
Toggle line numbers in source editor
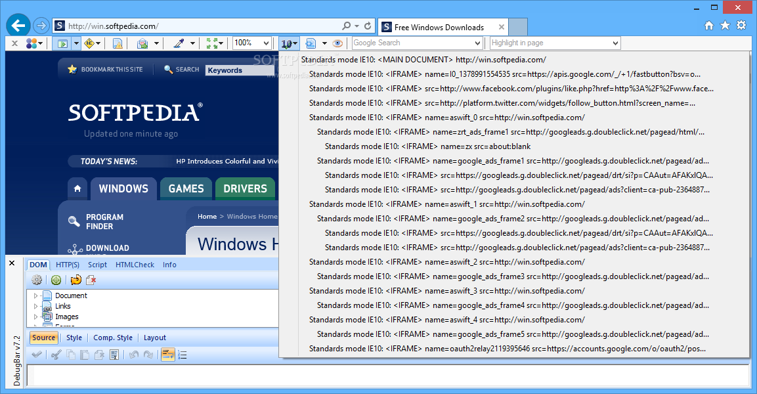[183, 355]
